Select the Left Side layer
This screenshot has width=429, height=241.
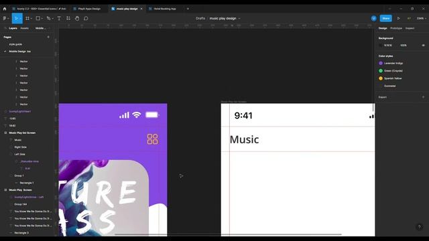point(19,154)
